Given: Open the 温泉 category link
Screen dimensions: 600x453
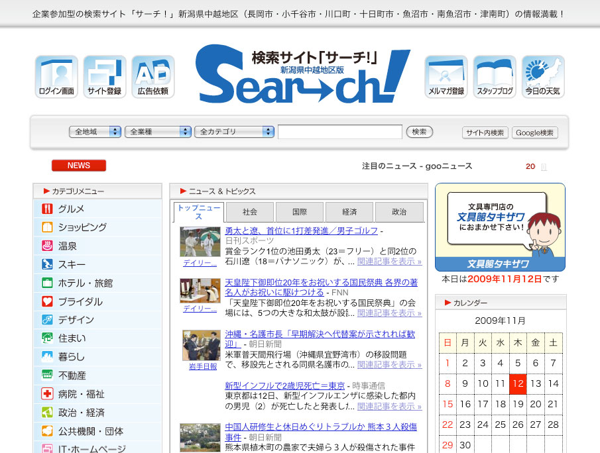Looking at the screenshot, I should [68, 246].
